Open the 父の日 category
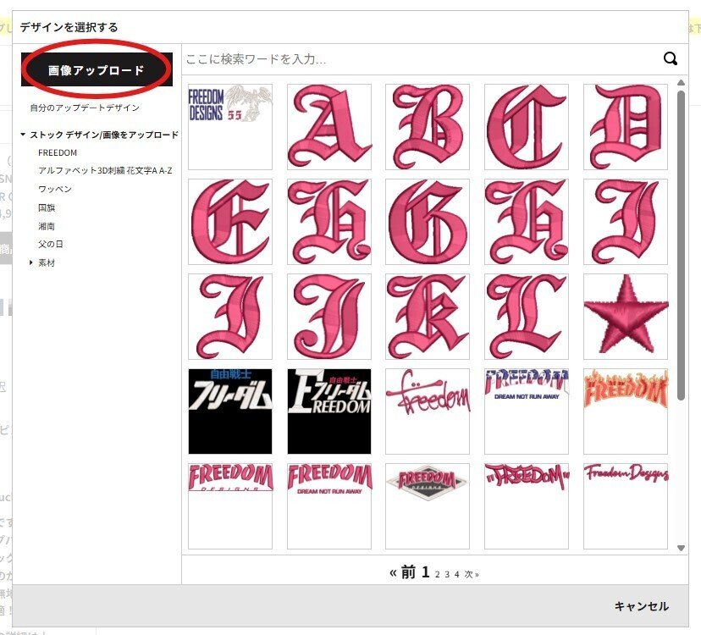This screenshot has height=635, width=701. click(49, 244)
